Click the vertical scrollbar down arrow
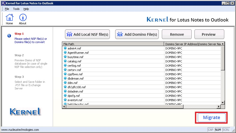Screen dimensions: 236x133 pos(223,103)
